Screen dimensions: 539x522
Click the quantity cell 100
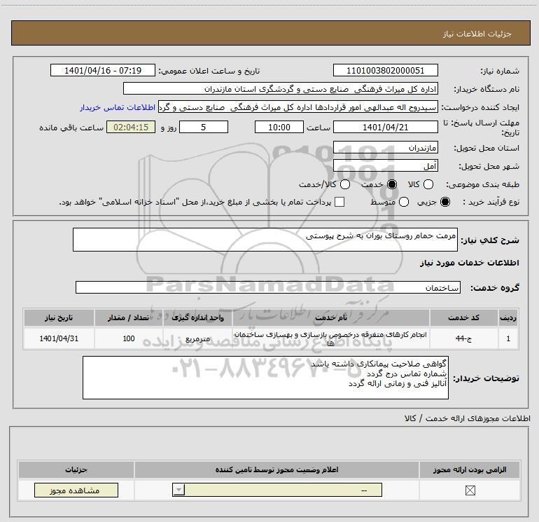coord(129,338)
